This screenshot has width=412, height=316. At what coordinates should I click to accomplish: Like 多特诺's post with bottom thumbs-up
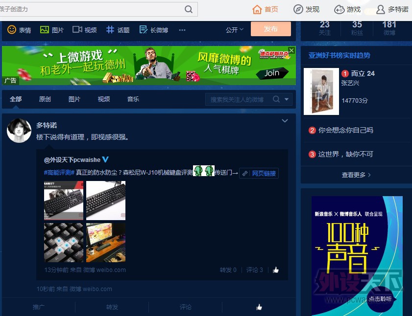coord(259,307)
